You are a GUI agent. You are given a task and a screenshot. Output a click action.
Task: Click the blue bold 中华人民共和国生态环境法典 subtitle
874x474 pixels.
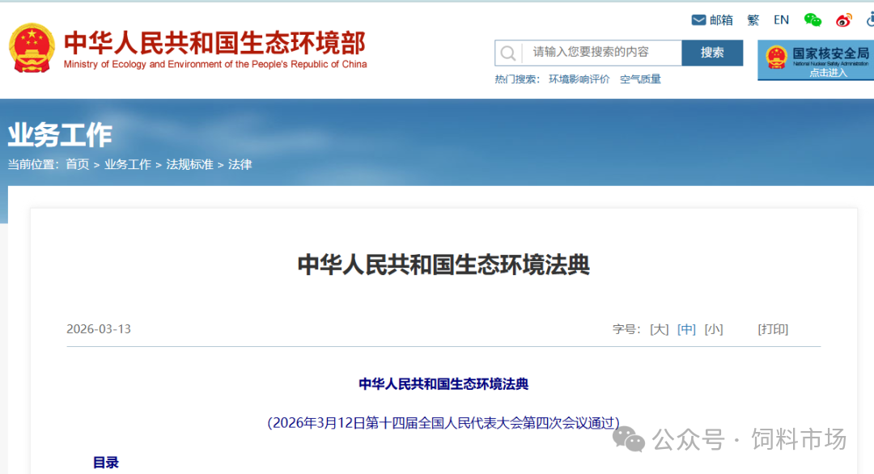pyautogui.click(x=443, y=383)
